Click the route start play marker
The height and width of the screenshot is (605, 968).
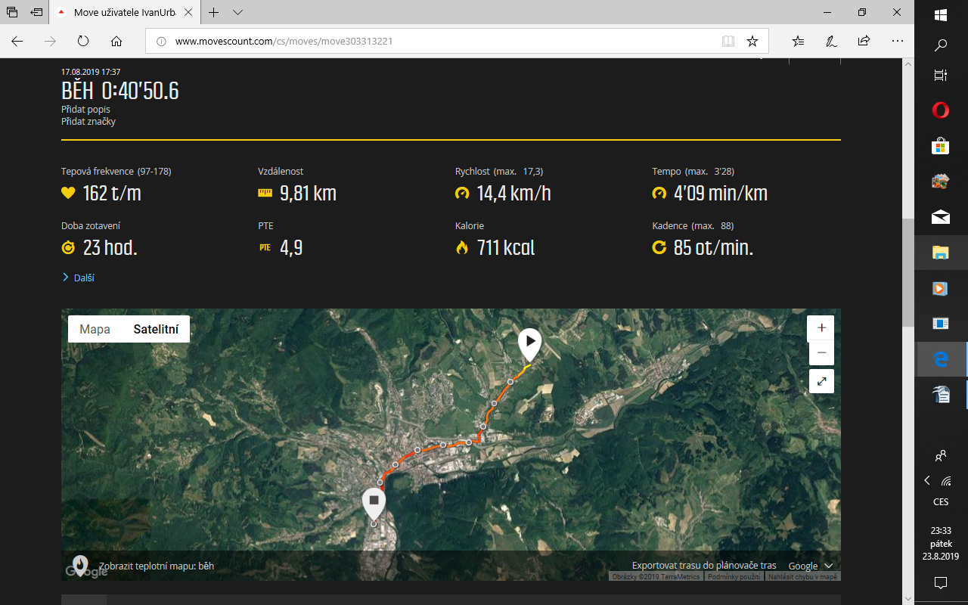[529, 343]
